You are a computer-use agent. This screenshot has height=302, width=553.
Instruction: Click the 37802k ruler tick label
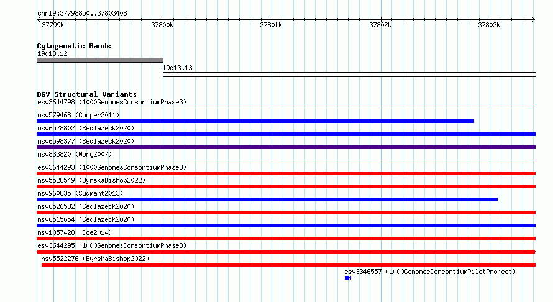pos(380,25)
